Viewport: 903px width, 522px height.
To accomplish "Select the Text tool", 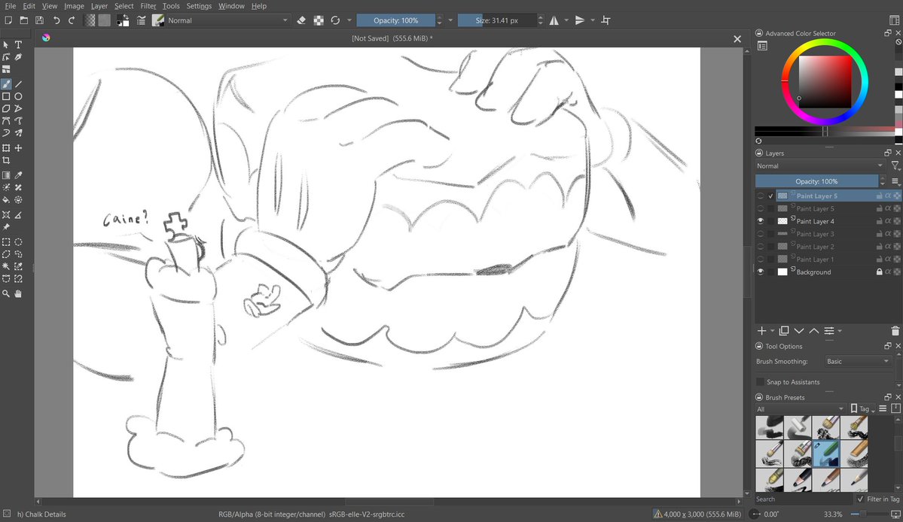I will click(18, 44).
